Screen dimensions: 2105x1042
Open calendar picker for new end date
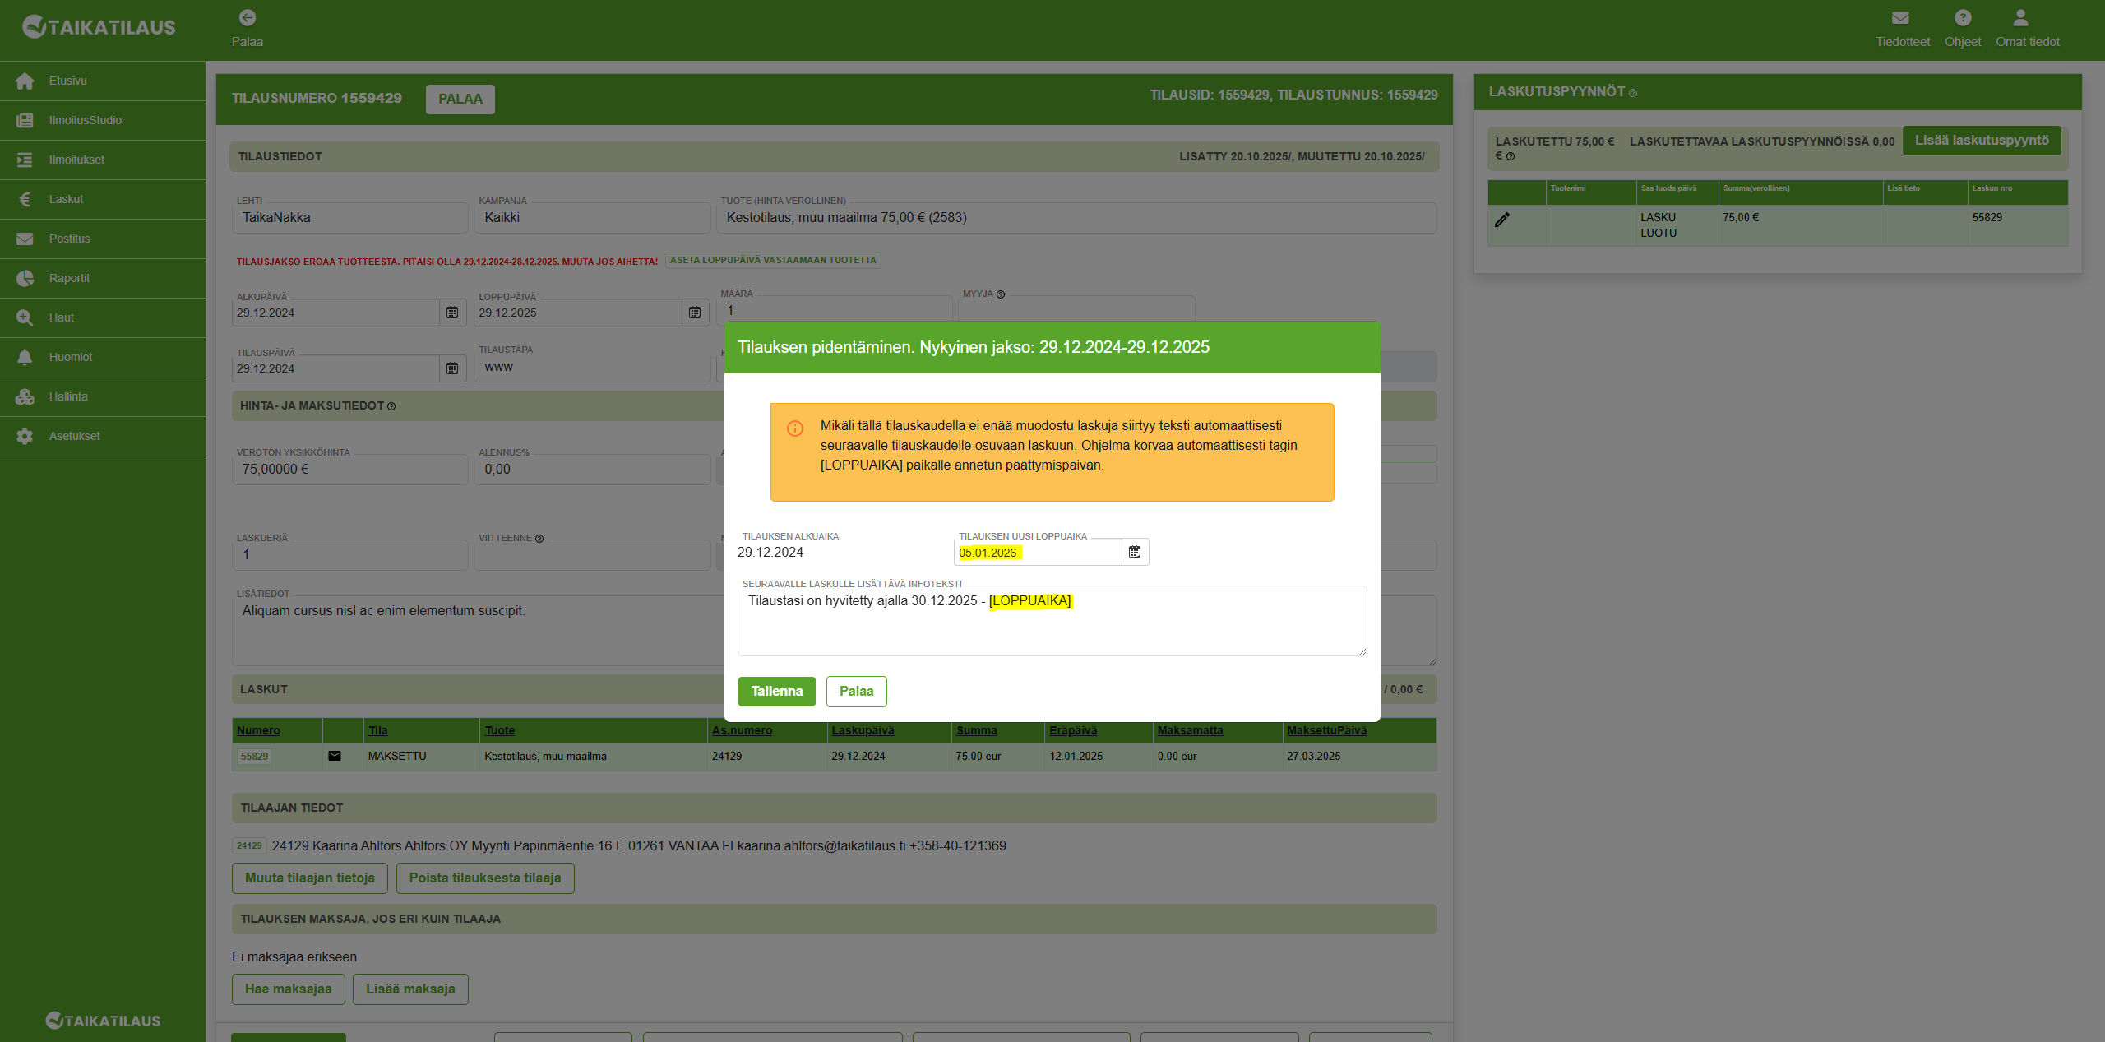tap(1135, 552)
